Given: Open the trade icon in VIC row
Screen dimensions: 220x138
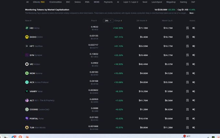Looking at the screenshot, I should [x=194, y=64].
